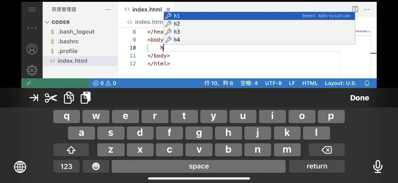Click line number 12 in gutter
The image size is (398, 183).
tap(133, 64)
